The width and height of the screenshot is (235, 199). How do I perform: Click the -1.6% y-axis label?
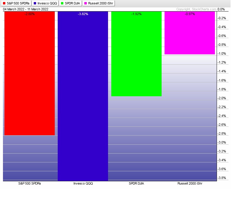click(x=222, y=80)
